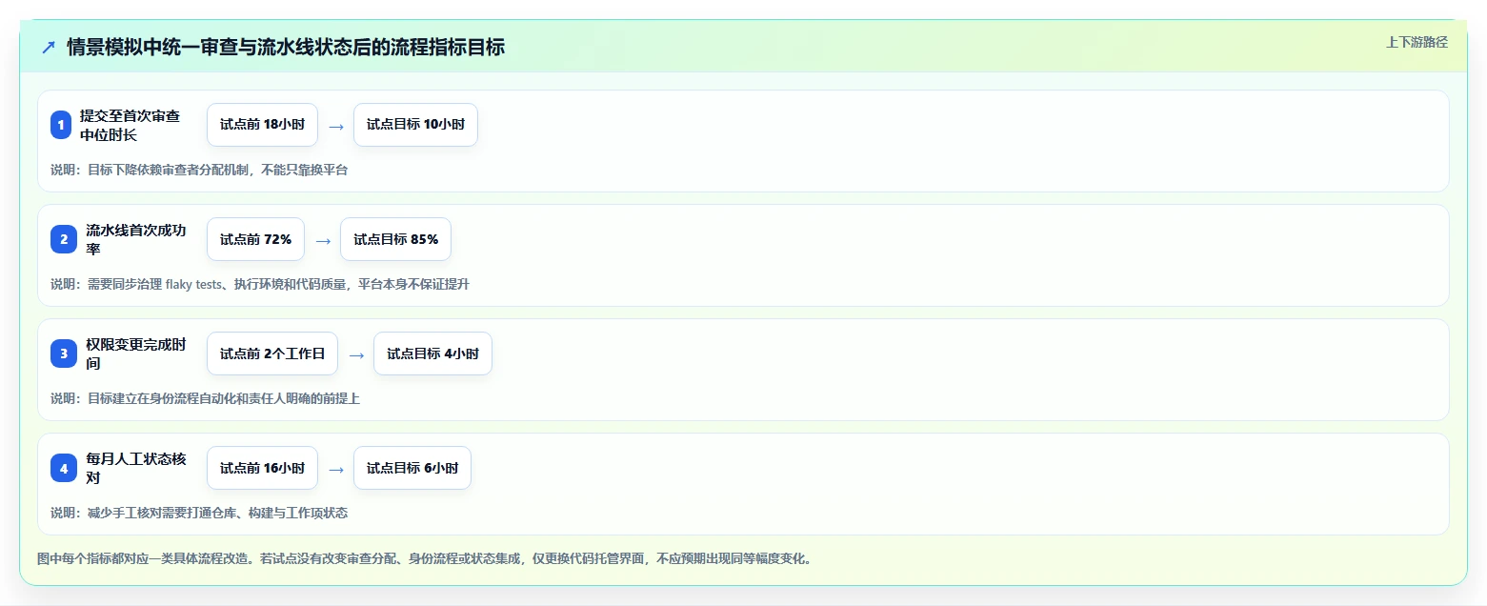Select the 流水线首次成功率 label
1487x606 pixels.
(136, 239)
